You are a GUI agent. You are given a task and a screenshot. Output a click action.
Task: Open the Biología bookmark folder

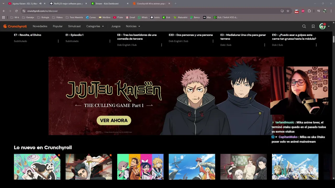[43, 17]
